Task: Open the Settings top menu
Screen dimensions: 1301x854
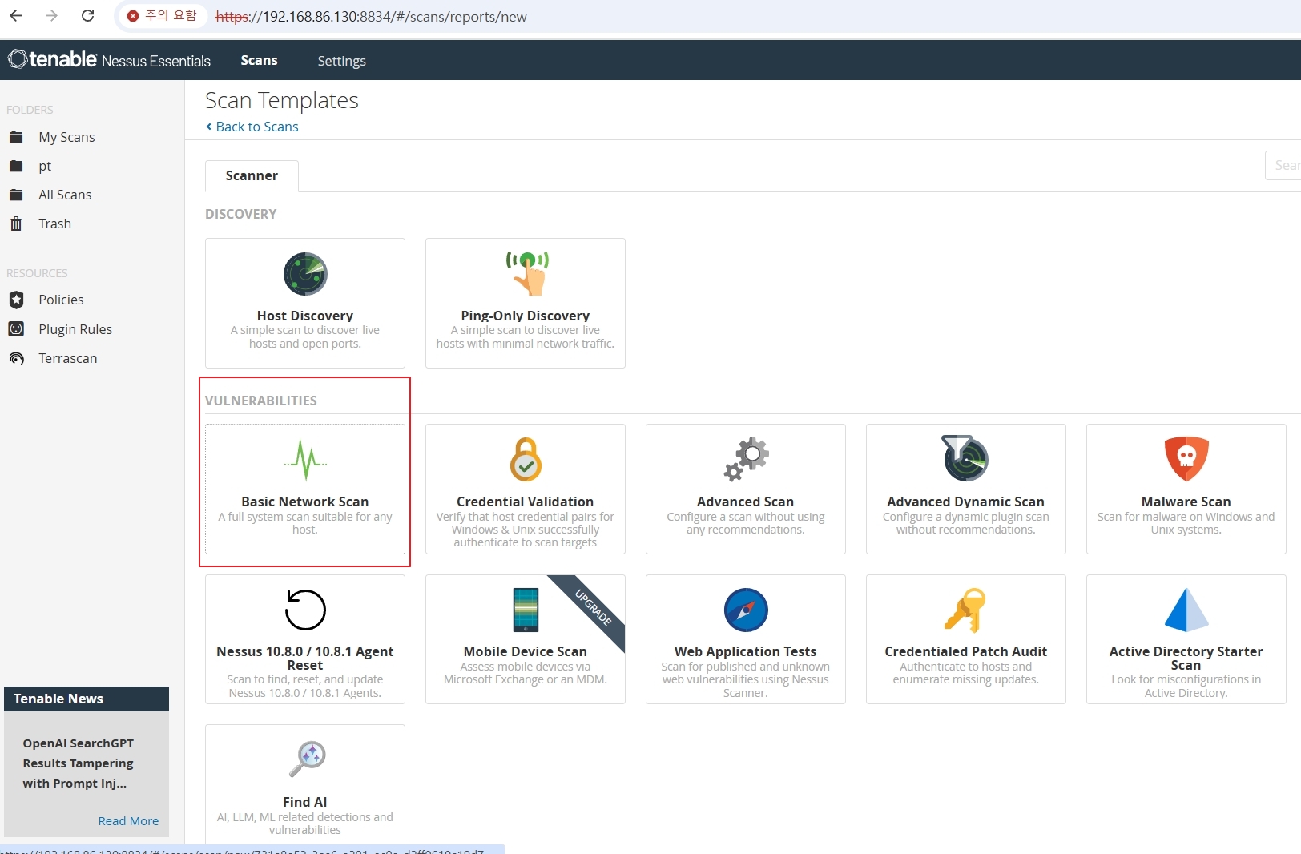Action: point(341,61)
